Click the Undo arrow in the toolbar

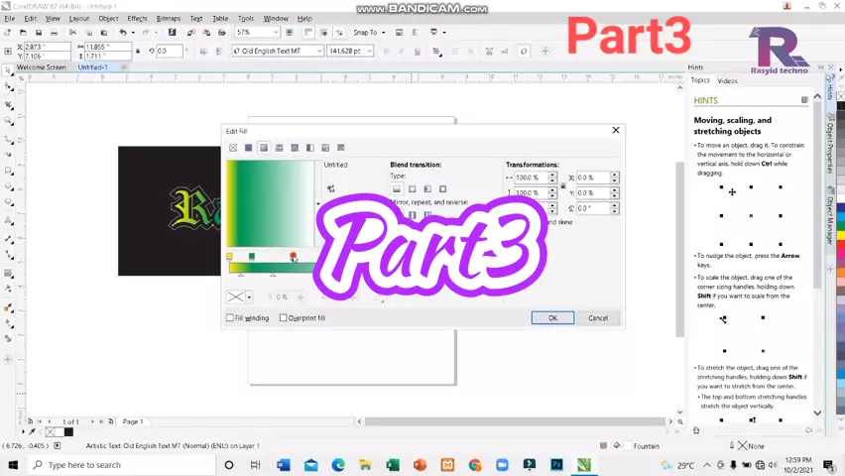(122, 33)
